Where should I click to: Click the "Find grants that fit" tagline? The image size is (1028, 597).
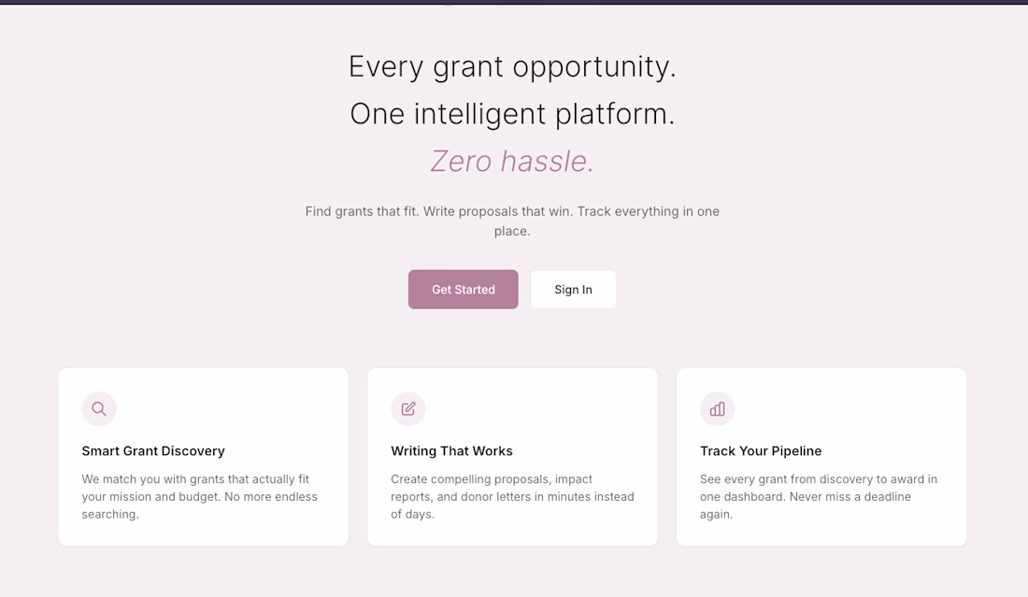(512, 211)
